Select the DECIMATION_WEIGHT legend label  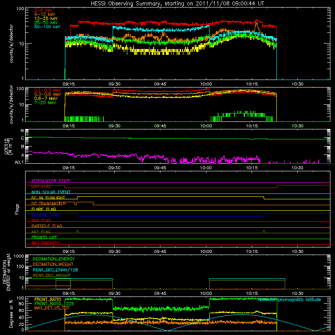tap(53, 264)
